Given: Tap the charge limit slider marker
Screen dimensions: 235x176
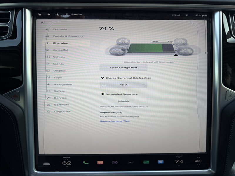Looking at the screenshot, I should [176, 55].
